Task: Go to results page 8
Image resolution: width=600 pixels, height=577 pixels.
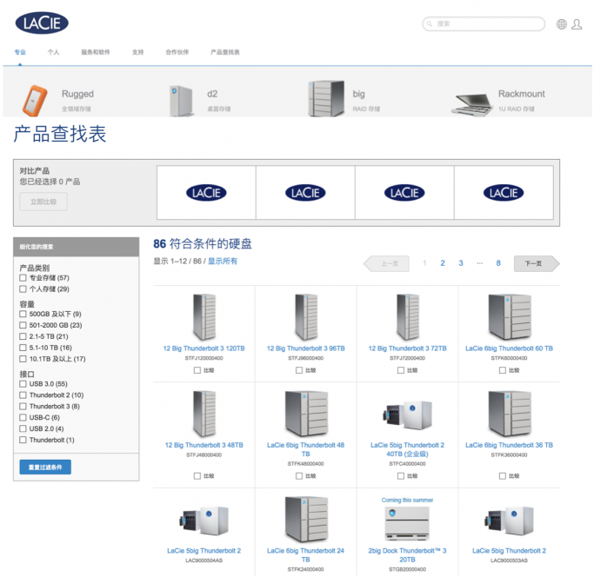Action: pos(498,263)
